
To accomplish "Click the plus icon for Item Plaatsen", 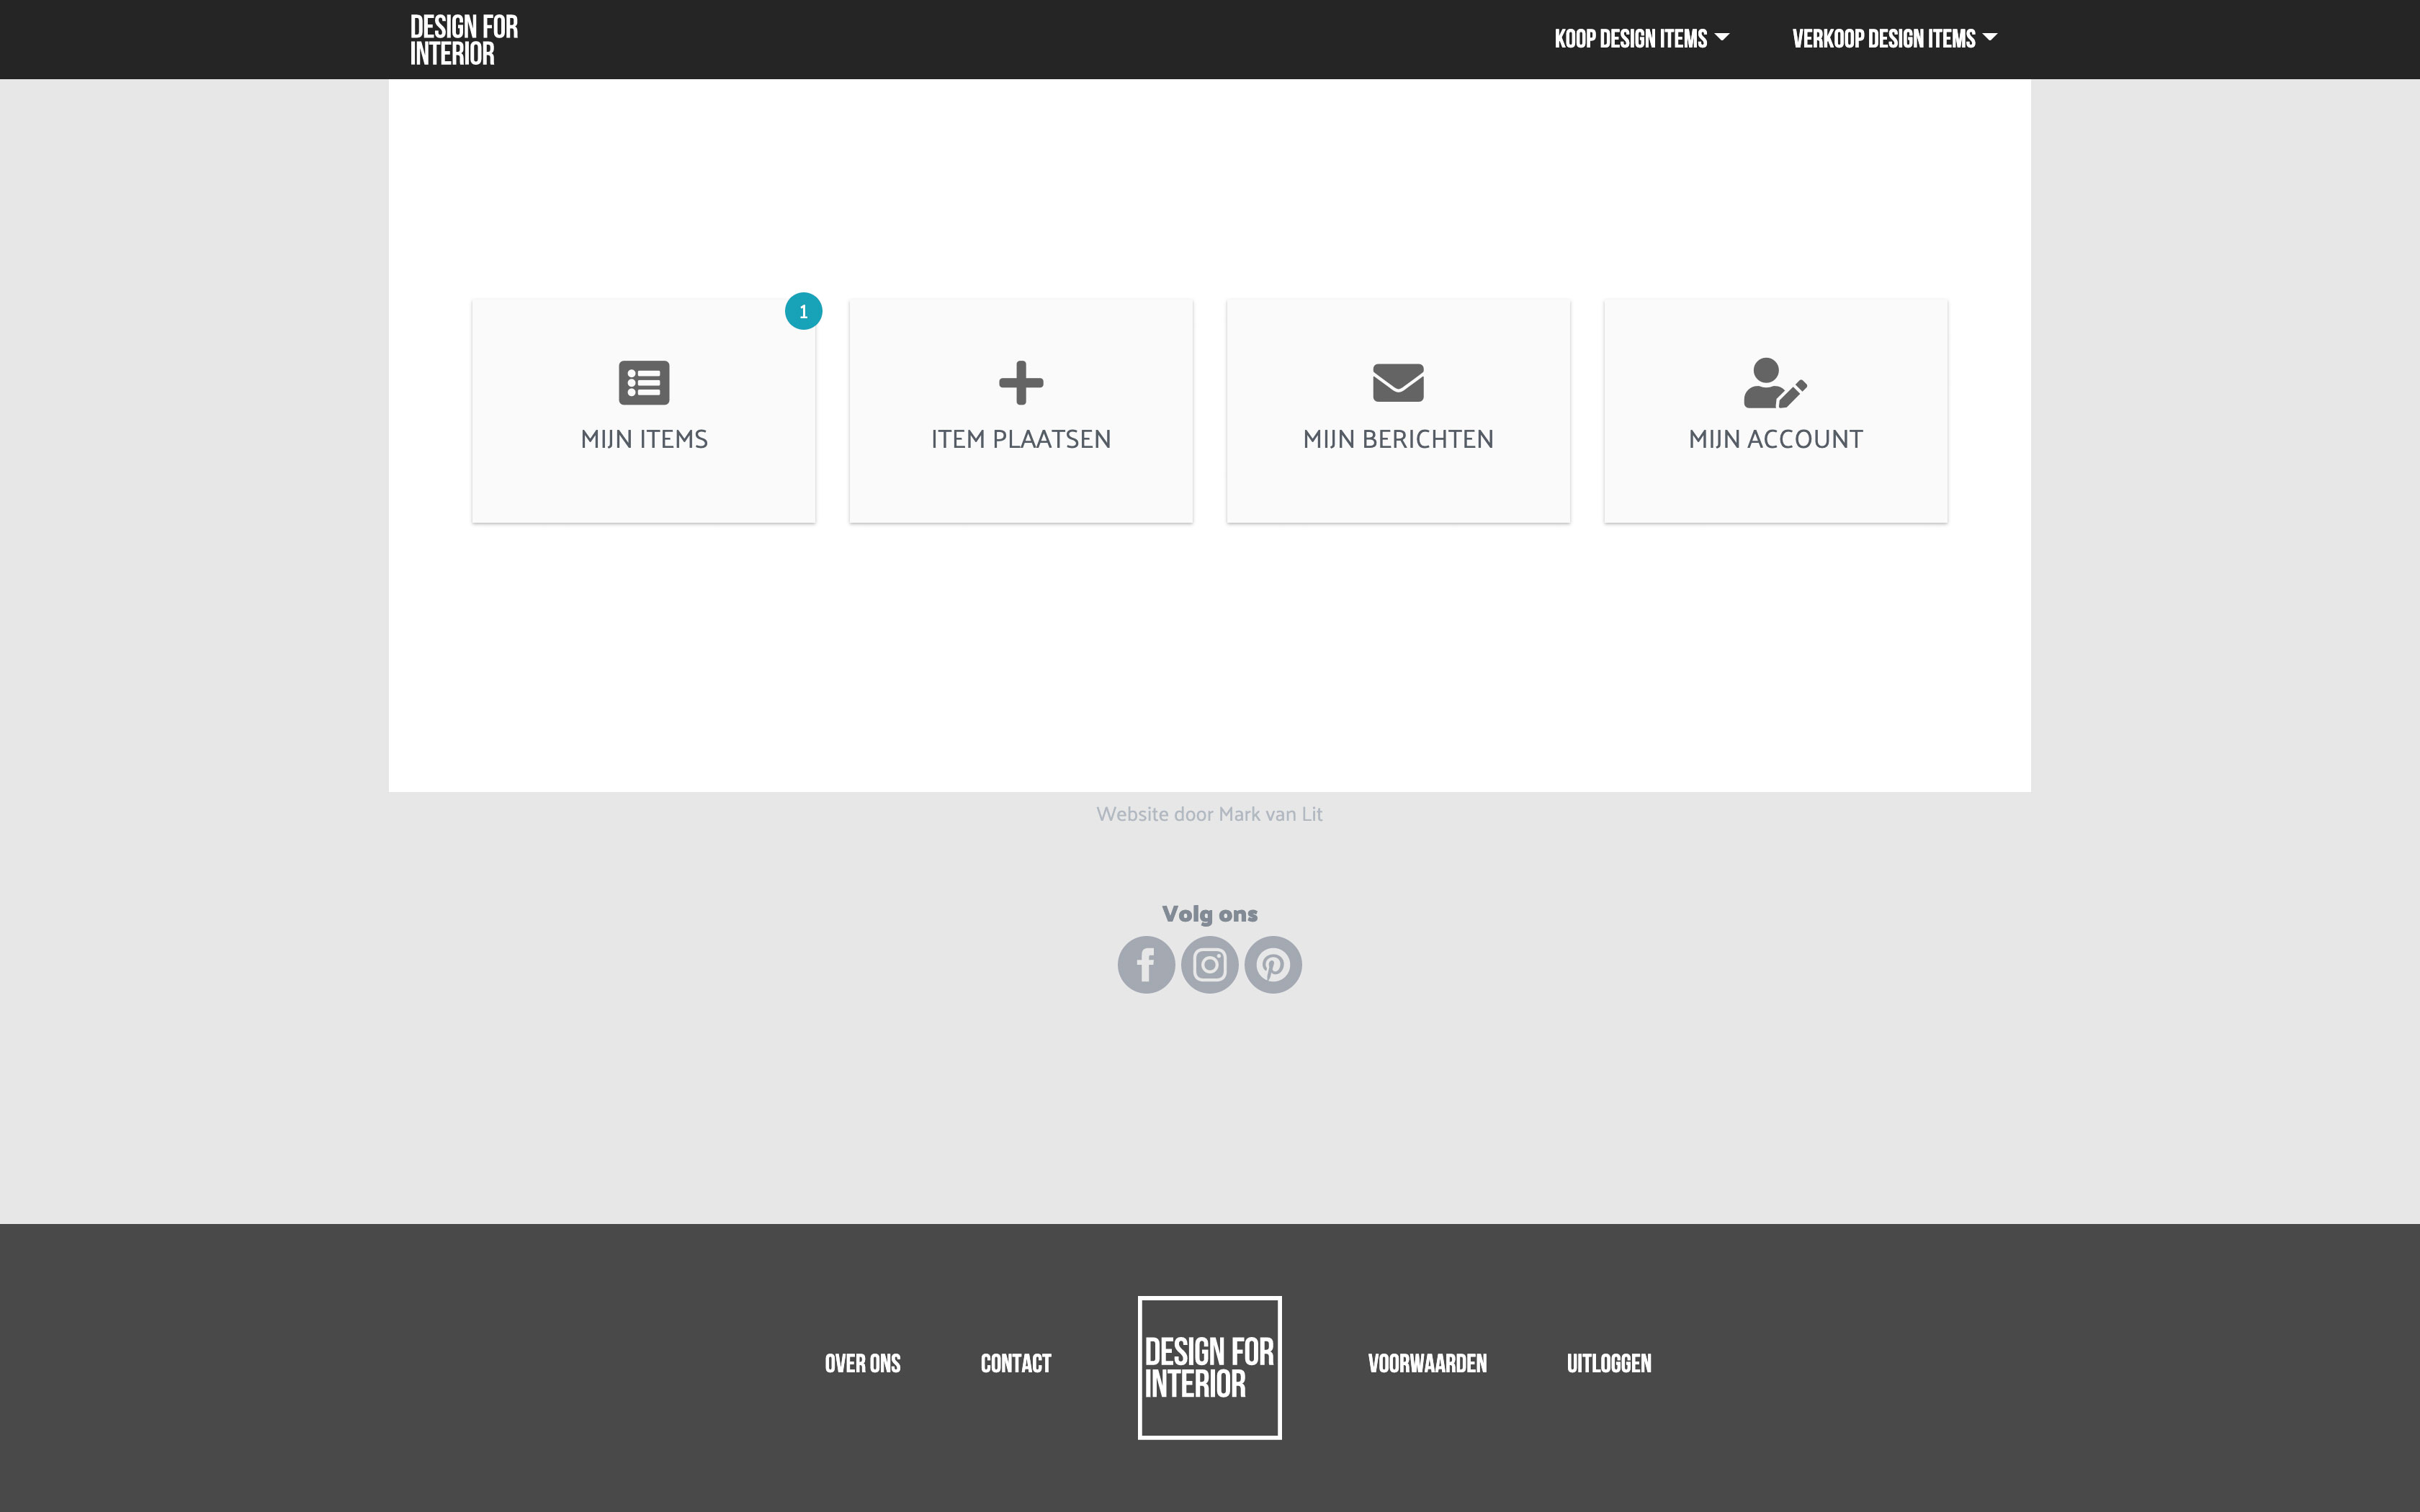I will [x=1021, y=383].
